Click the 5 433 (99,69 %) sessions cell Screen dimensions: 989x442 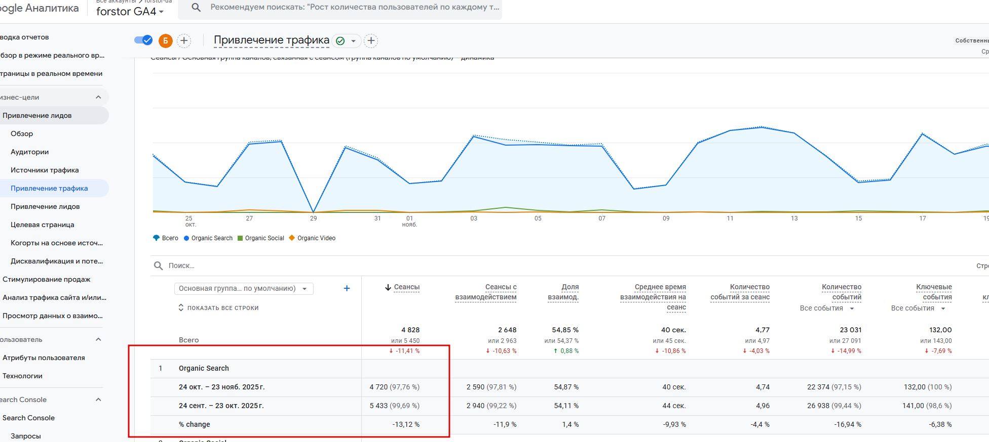click(395, 406)
